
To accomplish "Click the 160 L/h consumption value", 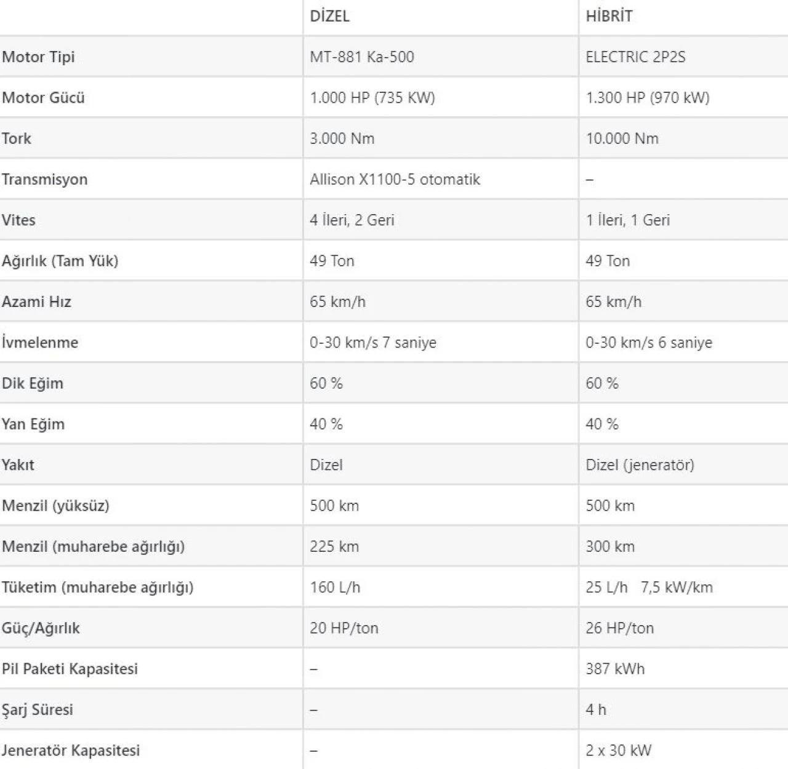I will [x=335, y=587].
